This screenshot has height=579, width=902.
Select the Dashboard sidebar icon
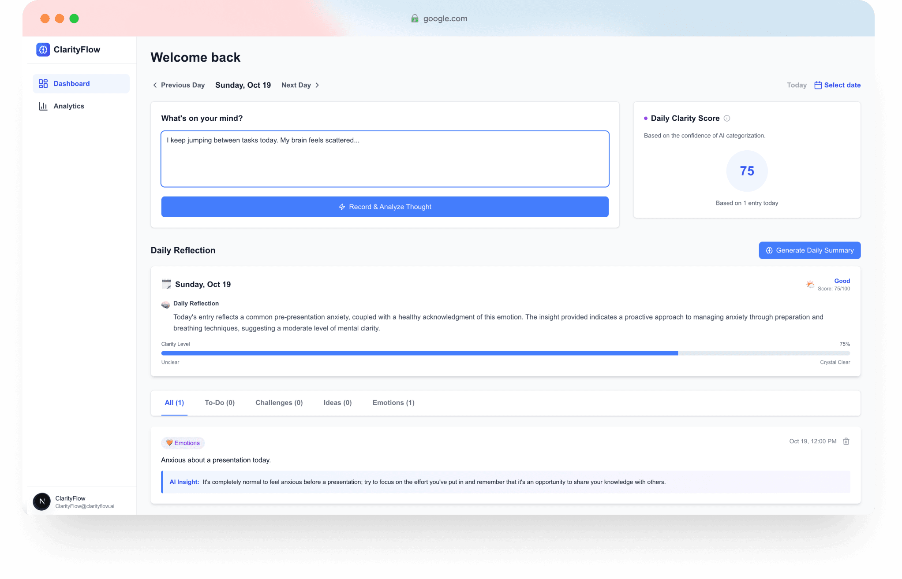[x=43, y=83]
